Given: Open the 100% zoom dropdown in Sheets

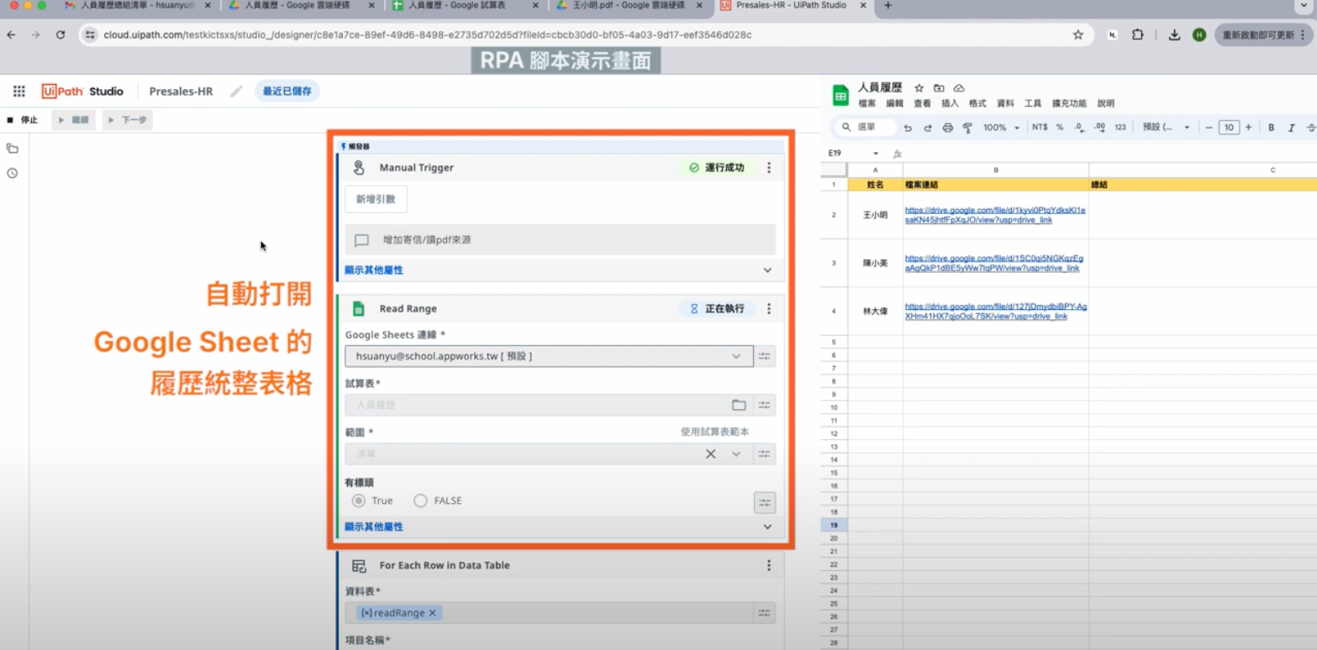Looking at the screenshot, I should (x=1001, y=128).
